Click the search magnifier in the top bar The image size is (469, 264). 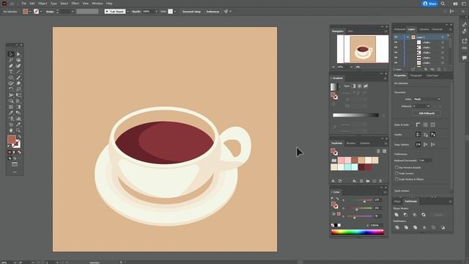(x=443, y=4)
